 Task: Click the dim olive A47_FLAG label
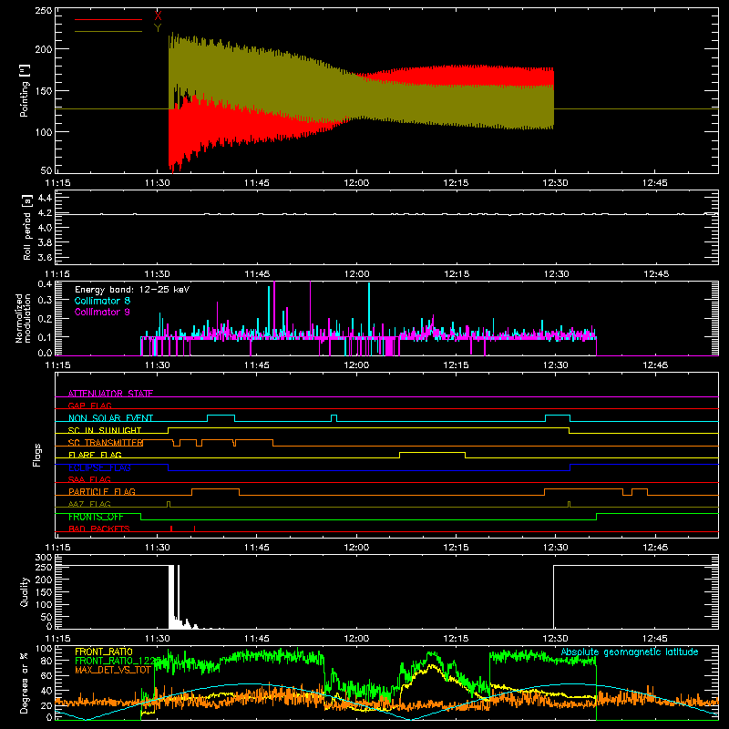89,504
